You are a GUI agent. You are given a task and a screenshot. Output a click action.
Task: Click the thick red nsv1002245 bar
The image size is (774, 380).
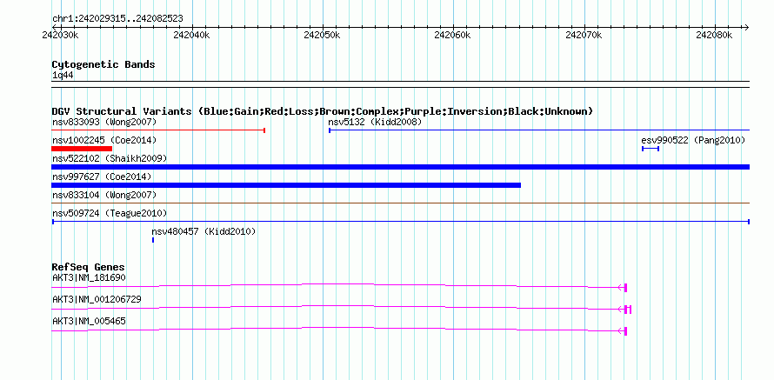(x=82, y=149)
